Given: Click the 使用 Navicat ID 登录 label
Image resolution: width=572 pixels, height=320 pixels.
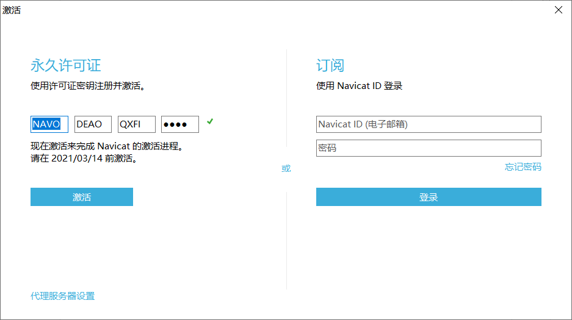Looking at the screenshot, I should click(x=359, y=86).
